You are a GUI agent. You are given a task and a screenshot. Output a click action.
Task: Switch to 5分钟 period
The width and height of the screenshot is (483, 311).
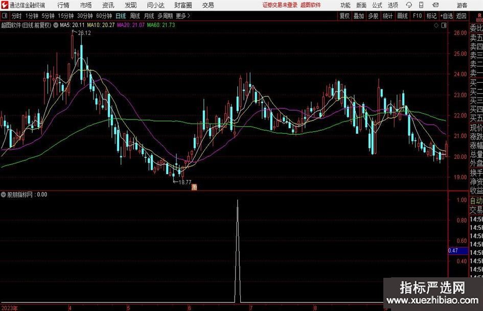[x=48, y=16]
